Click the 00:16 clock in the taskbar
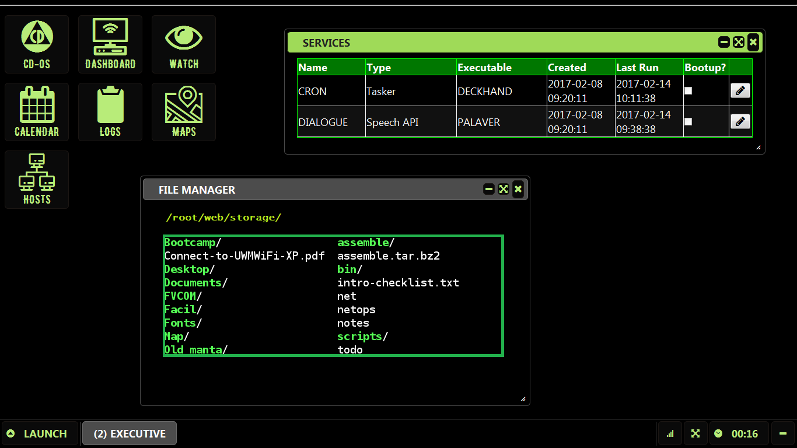Image resolution: width=797 pixels, height=448 pixels. [x=738, y=433]
